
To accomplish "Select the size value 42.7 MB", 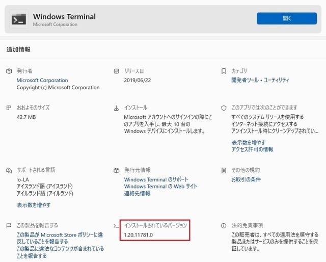I will (x=26, y=117).
